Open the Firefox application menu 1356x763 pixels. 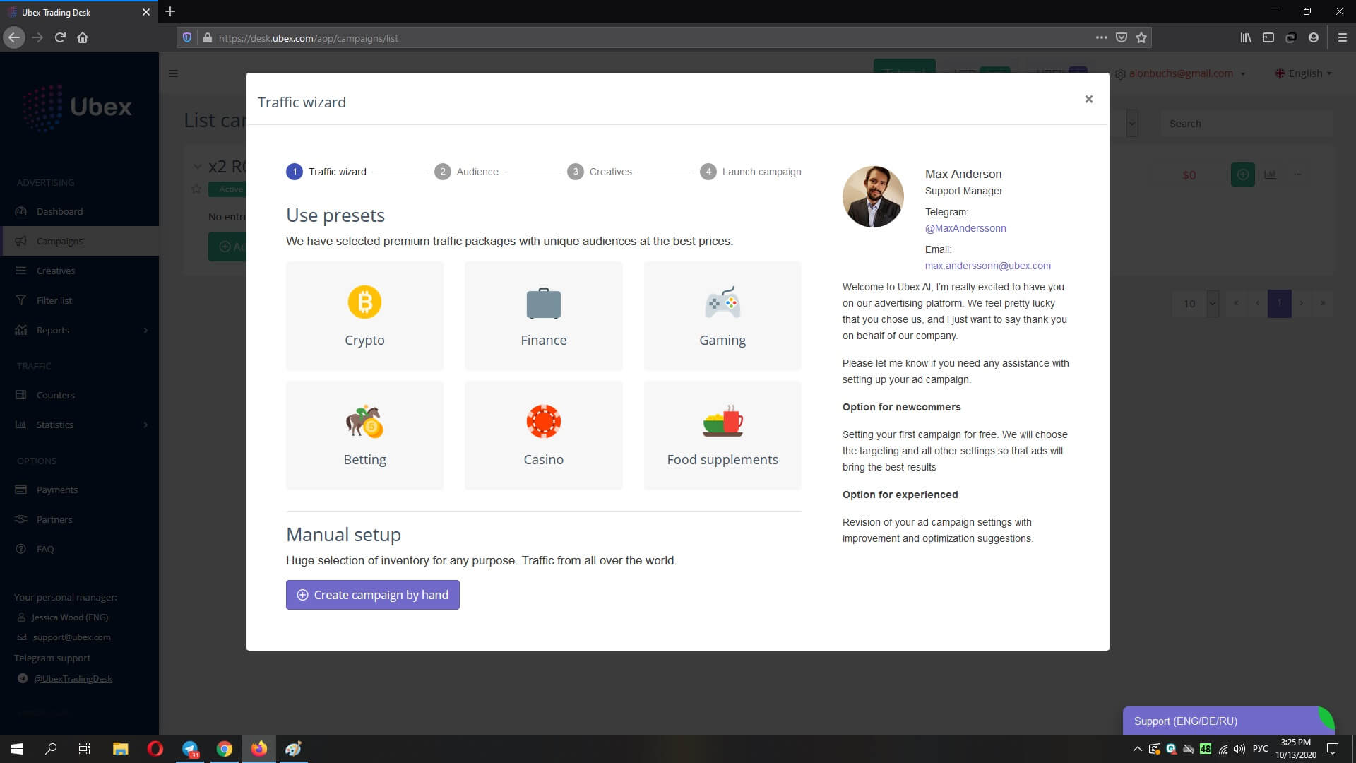tap(1343, 37)
